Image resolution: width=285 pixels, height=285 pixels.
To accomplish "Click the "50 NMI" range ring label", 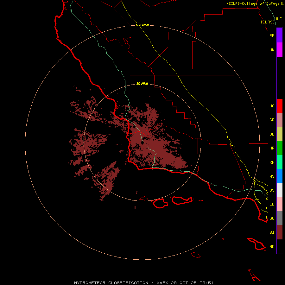I will click(x=142, y=84).
